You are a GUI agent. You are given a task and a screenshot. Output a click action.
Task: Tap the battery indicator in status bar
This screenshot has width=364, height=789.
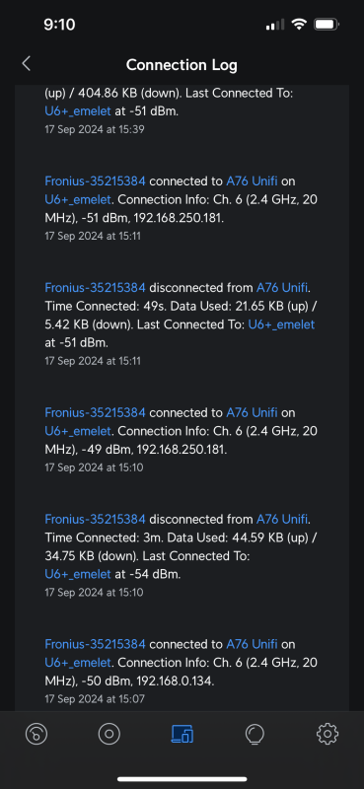coord(327,24)
